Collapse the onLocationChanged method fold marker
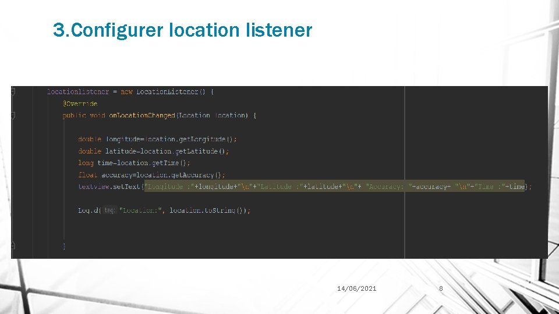This screenshot has width=559, height=314. 13,115
